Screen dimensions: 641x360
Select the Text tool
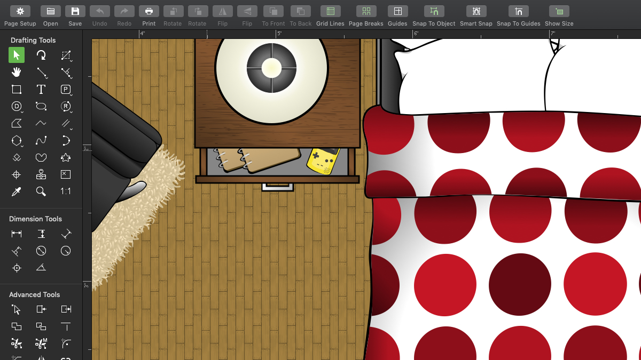pos(41,89)
